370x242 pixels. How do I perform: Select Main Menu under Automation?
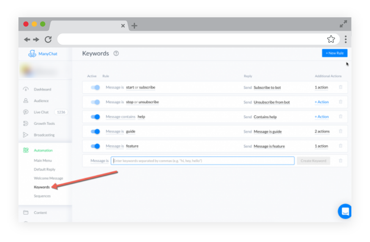(43, 160)
